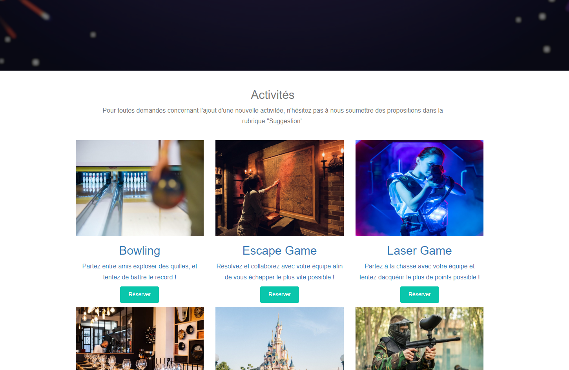This screenshot has width=569, height=370.
Task: Click the Bowling description text
Action: click(140, 272)
